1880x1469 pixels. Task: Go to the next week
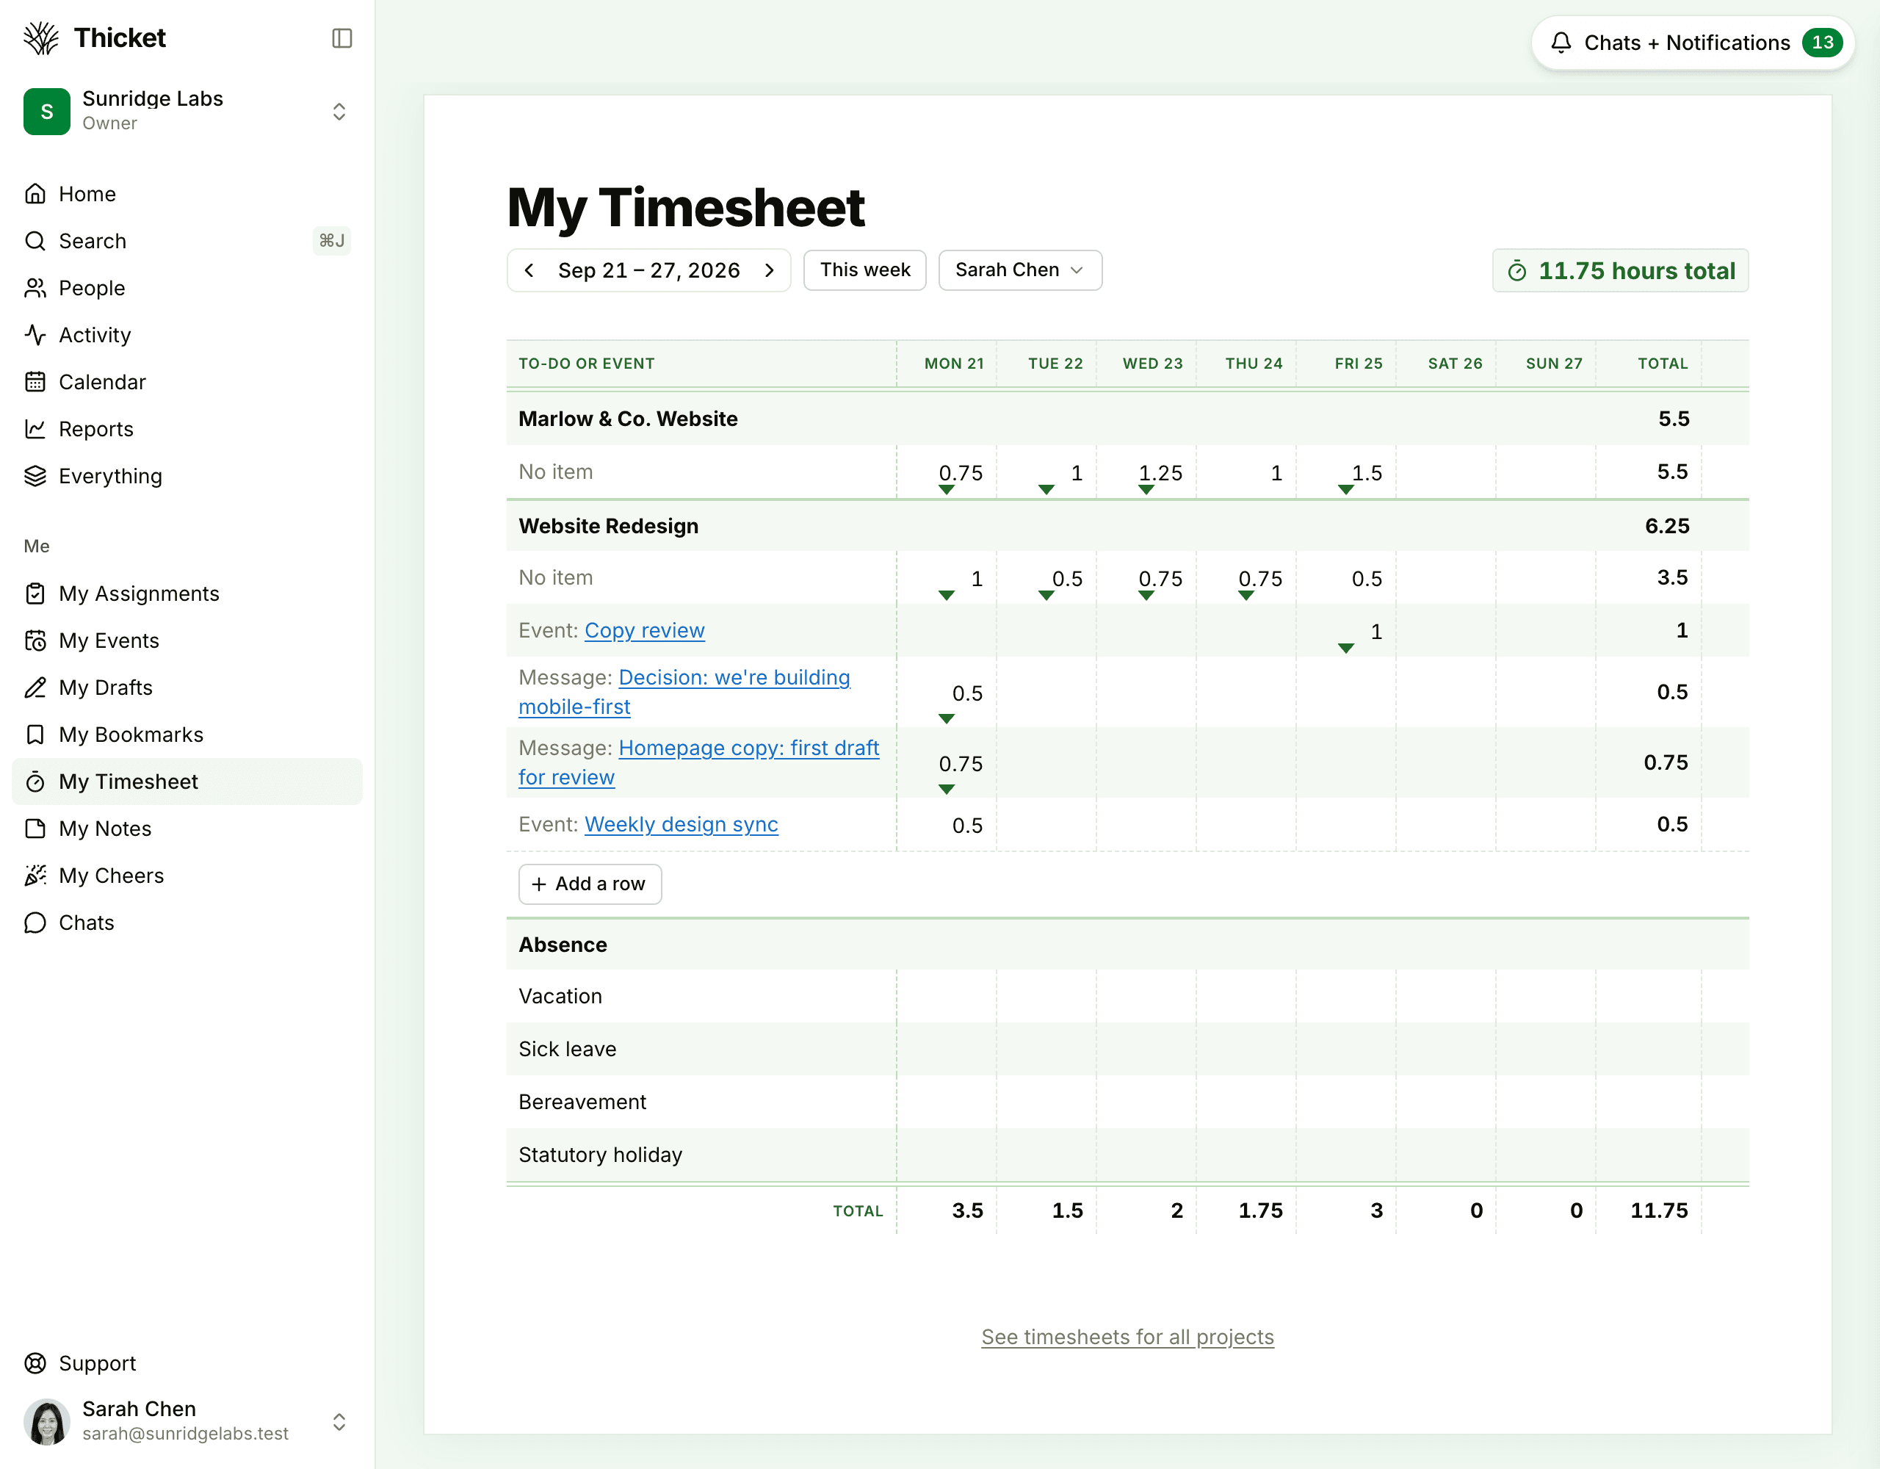770,270
